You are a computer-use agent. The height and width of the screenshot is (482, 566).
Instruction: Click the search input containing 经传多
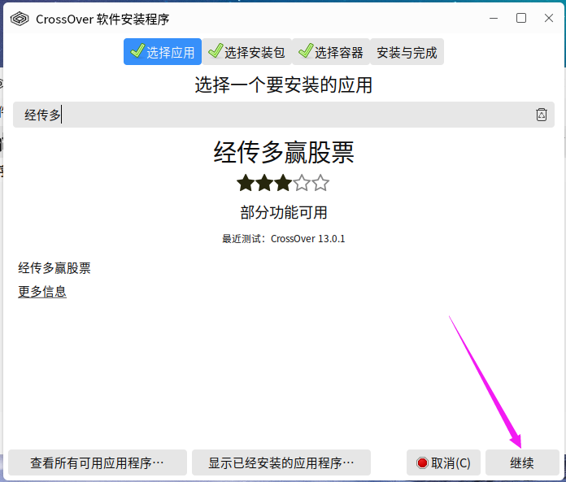point(283,115)
